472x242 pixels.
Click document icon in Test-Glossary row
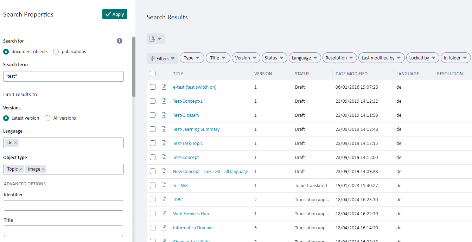(164, 115)
